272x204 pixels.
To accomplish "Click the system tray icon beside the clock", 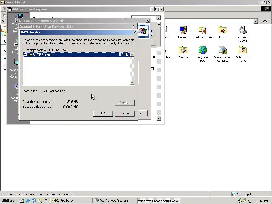I will point(250,201).
